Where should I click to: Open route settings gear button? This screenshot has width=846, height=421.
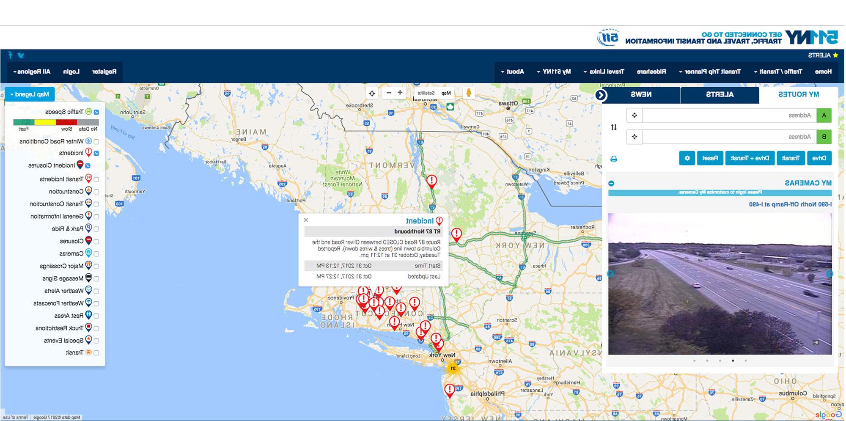coord(687,158)
